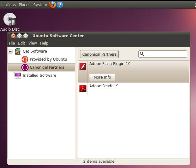Click the Get Software shopping bag icon
Screen dimensions: 196x168
pyautogui.click(x=18, y=51)
